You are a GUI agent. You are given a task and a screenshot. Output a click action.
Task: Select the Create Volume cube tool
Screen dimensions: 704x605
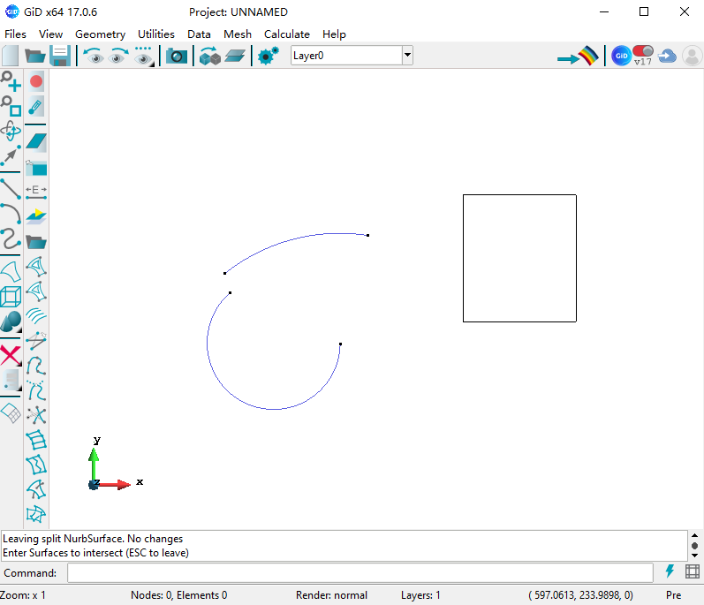[11, 296]
